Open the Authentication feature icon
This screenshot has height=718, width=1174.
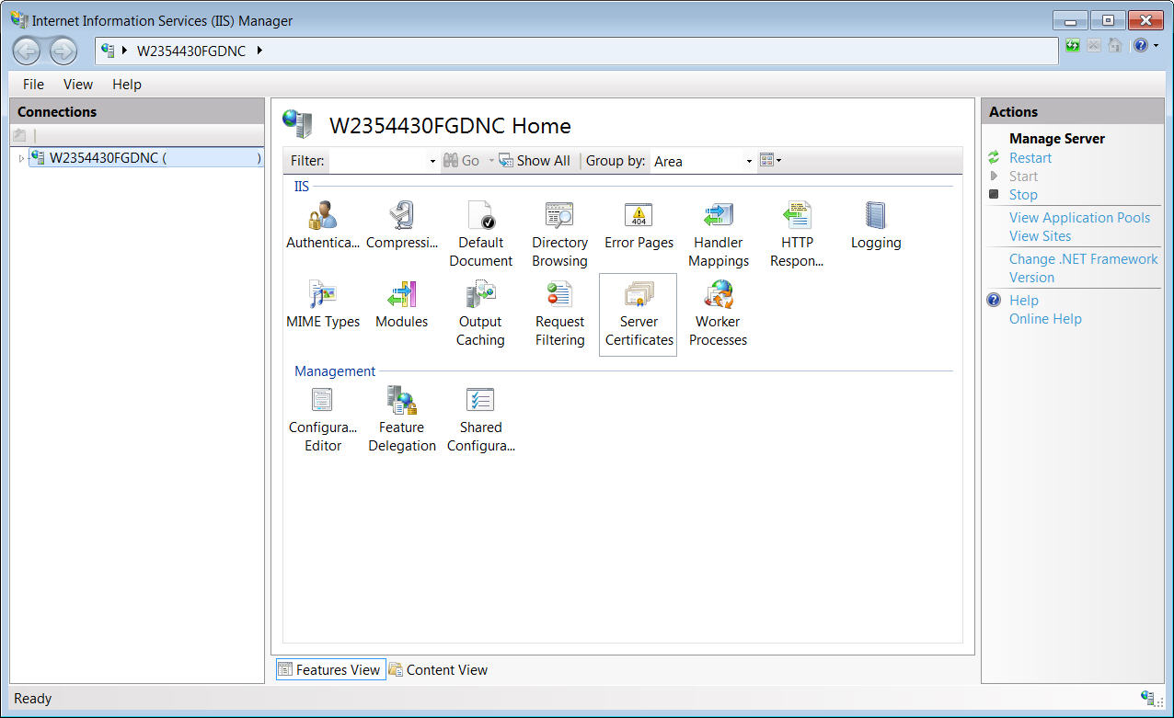pos(322,217)
